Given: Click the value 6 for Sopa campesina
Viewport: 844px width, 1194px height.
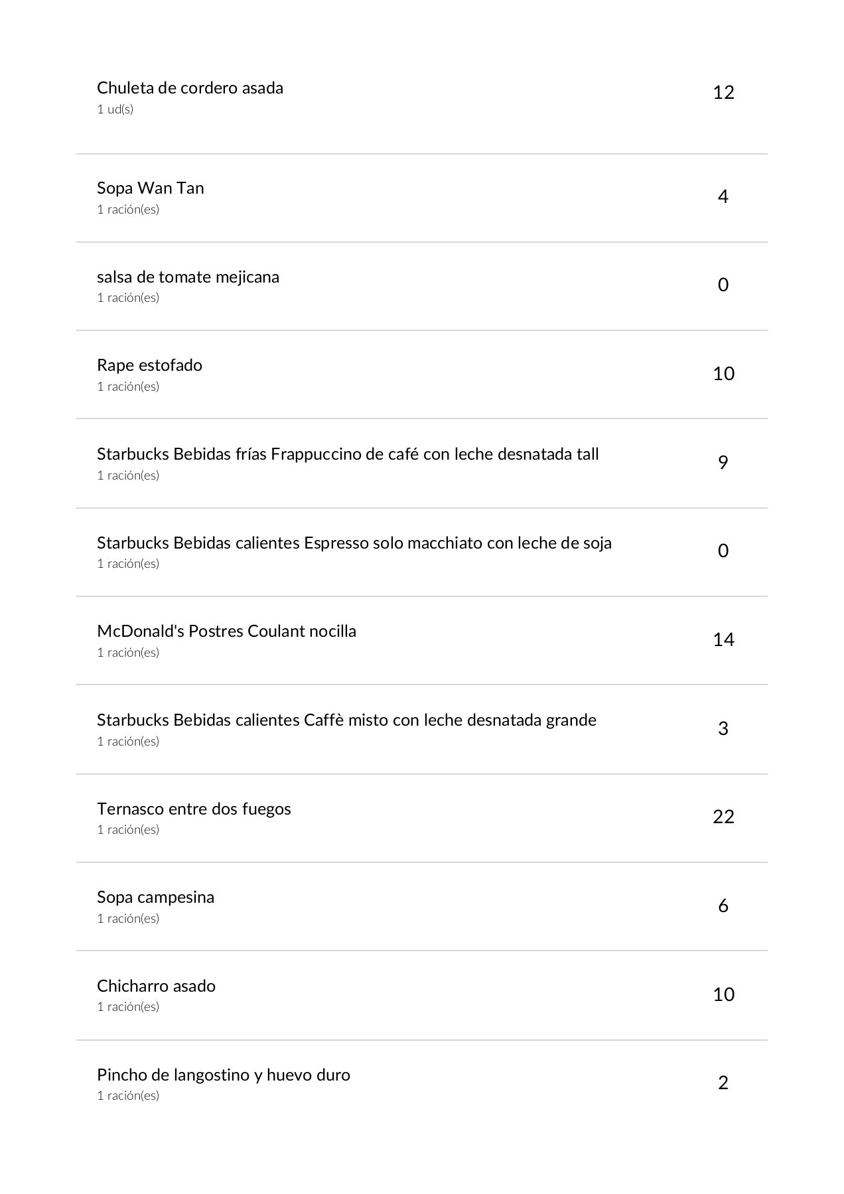Looking at the screenshot, I should coord(723,905).
